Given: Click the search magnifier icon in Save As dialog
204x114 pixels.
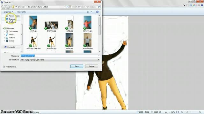Looking at the screenshot, I should pyautogui.click(x=99, y=7).
